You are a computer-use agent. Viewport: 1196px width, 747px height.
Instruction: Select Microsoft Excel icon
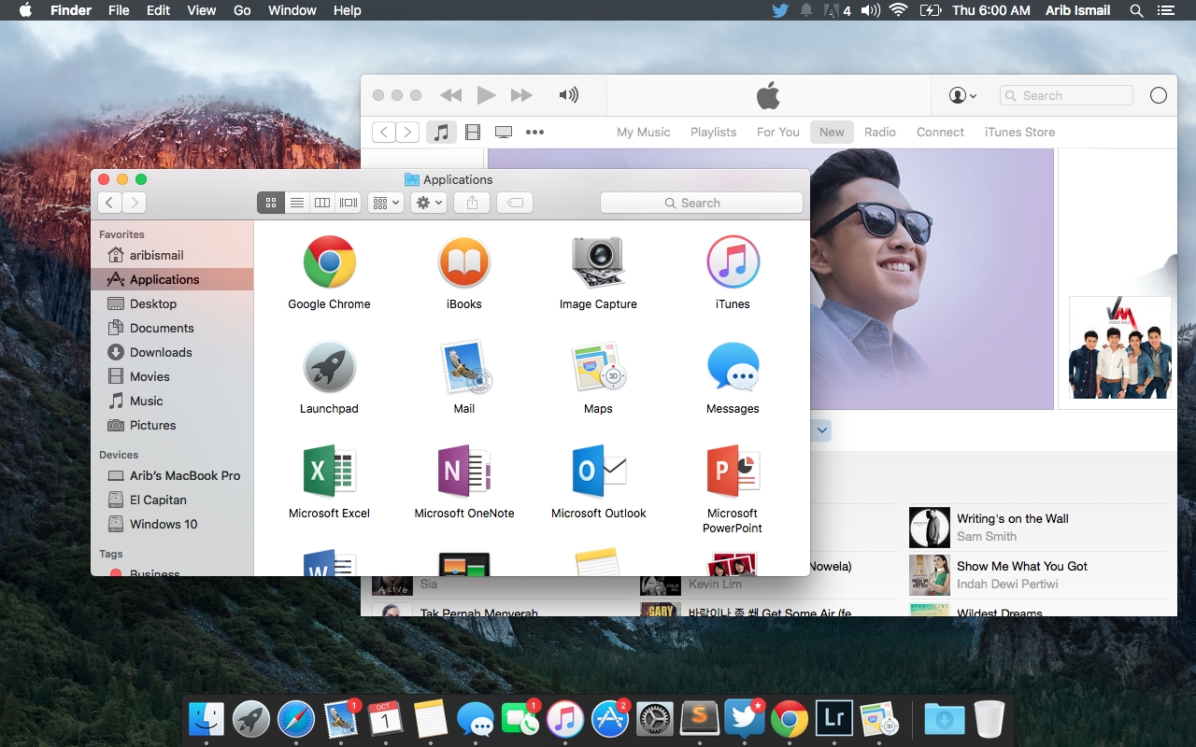tap(329, 472)
